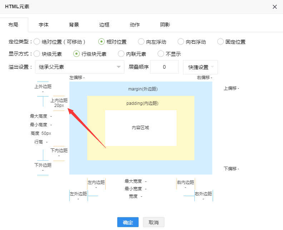Switch to the 字体 tab
This screenshot has width=283, height=230.
coord(44,25)
